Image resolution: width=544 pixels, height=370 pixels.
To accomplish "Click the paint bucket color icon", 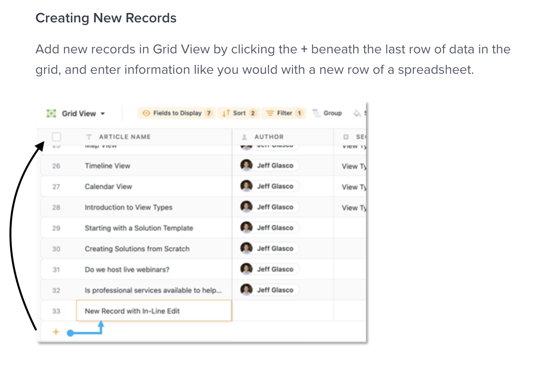I will [357, 113].
